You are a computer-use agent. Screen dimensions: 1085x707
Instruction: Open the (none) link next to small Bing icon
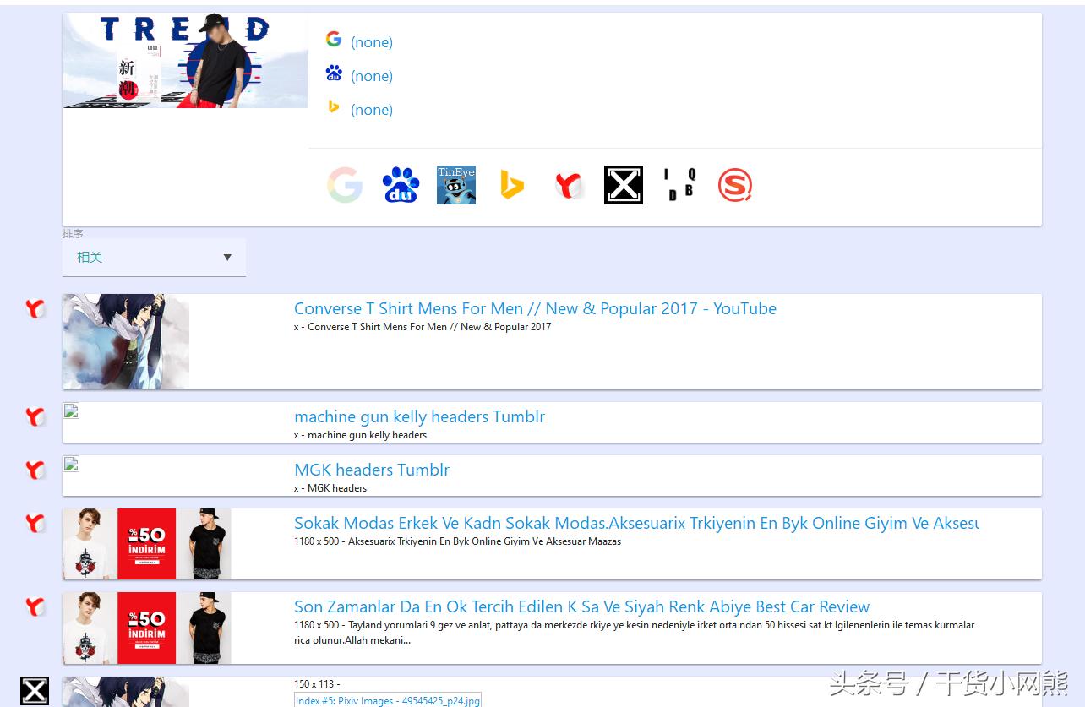point(372,110)
